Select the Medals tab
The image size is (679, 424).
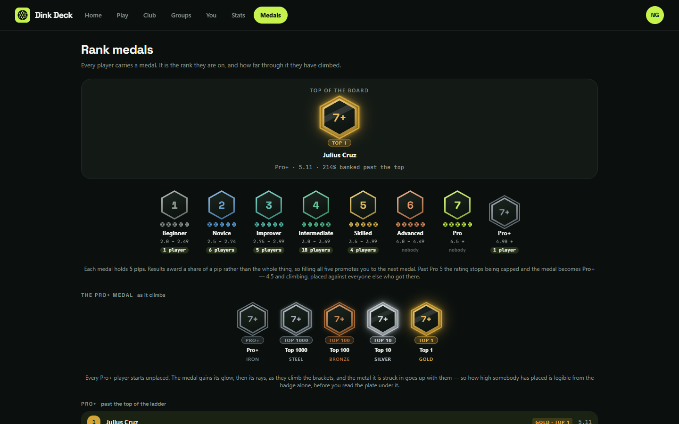click(271, 15)
